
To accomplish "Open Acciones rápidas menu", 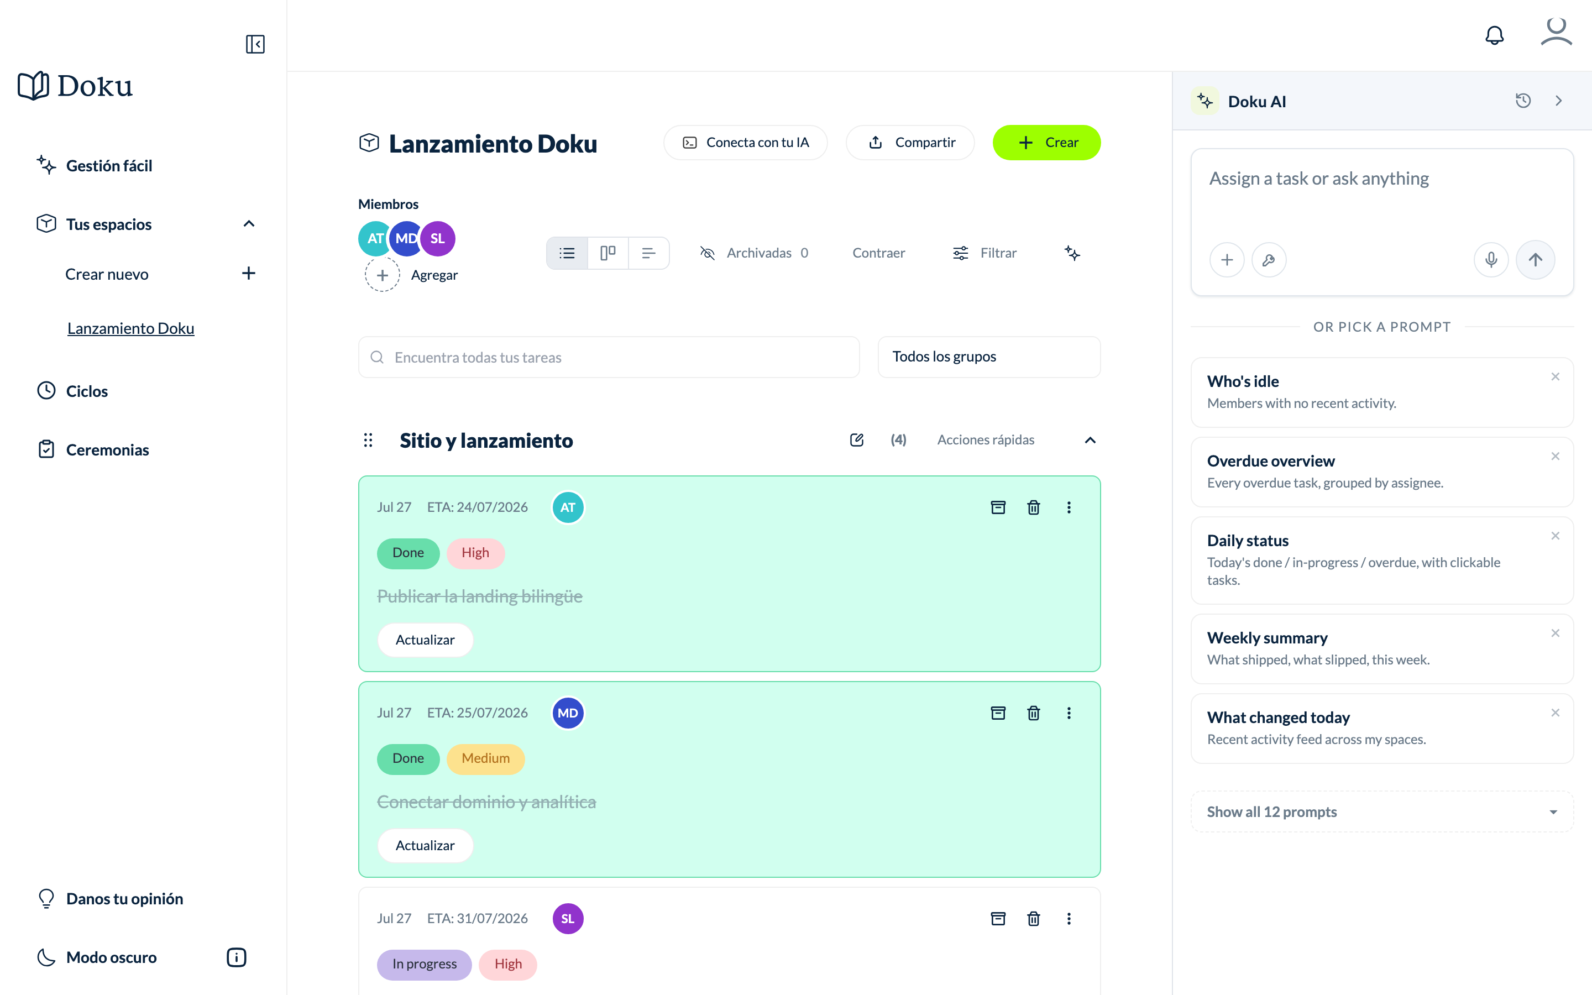I will point(985,439).
